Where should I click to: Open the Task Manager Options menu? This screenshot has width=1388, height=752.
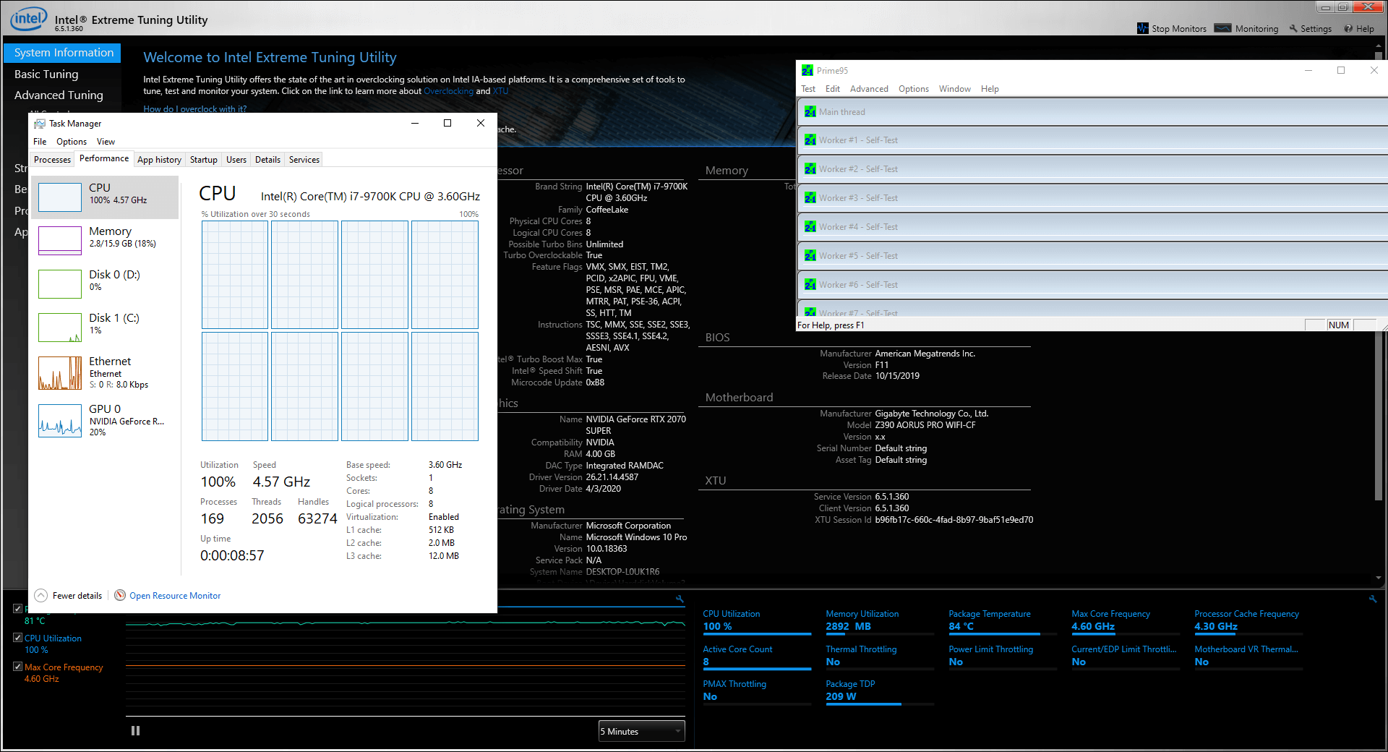[72, 142]
